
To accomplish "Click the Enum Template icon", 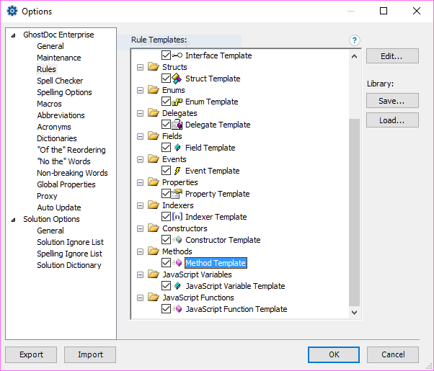I will 177,102.
